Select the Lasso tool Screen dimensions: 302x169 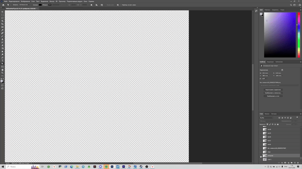(2, 18)
